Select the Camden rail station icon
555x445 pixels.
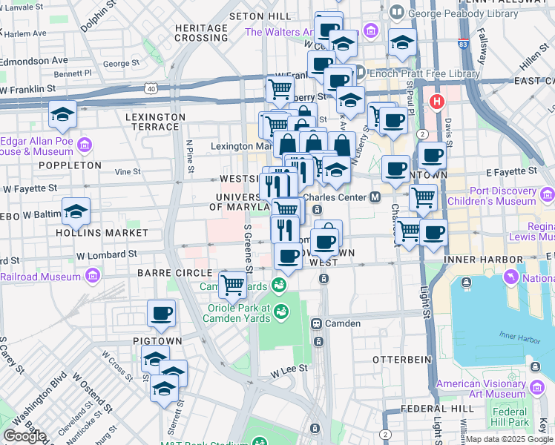tap(316, 323)
